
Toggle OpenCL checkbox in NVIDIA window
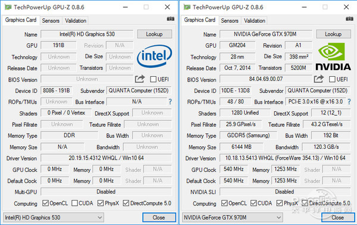tap(224, 203)
